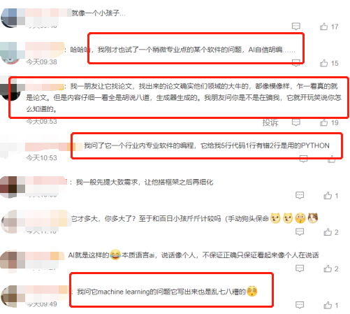Reply to the '本质语言ai' comment
This screenshot has width=350, height=314.
pyautogui.click(x=300, y=269)
